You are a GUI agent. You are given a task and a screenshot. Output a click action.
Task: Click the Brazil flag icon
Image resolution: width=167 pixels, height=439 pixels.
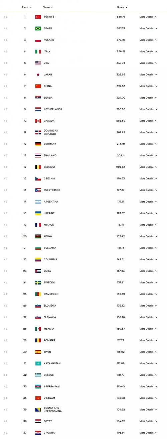pyautogui.click(x=38, y=29)
